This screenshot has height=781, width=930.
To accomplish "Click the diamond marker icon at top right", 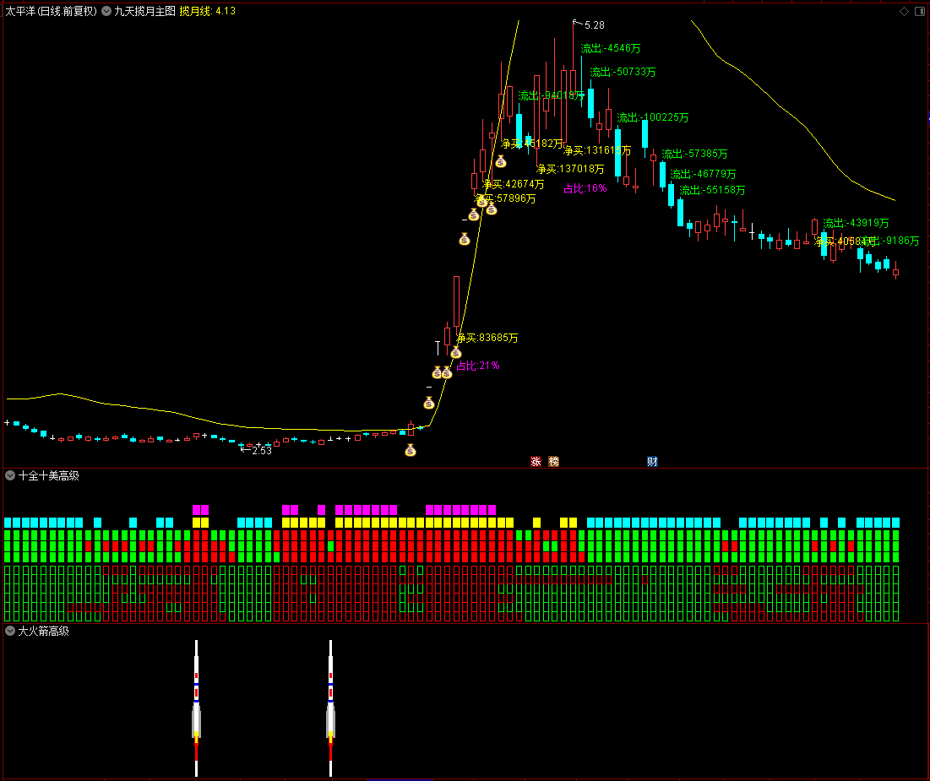I will (x=904, y=11).
